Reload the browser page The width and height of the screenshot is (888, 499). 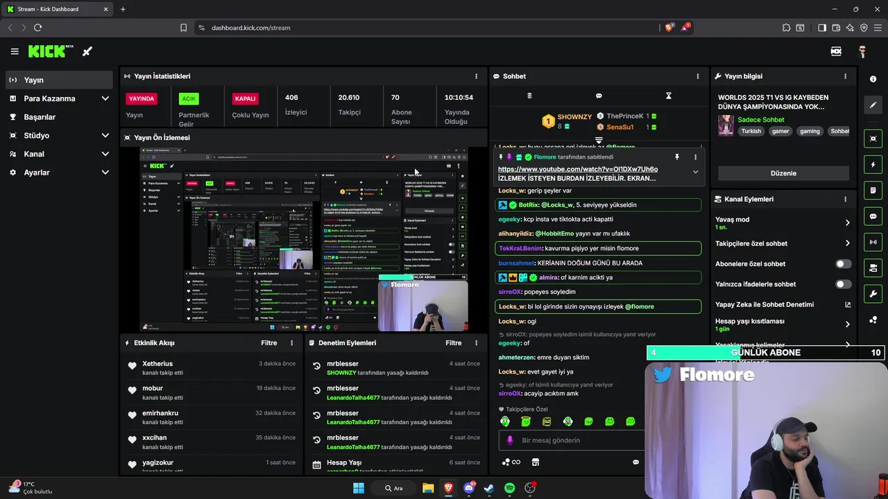37,28
